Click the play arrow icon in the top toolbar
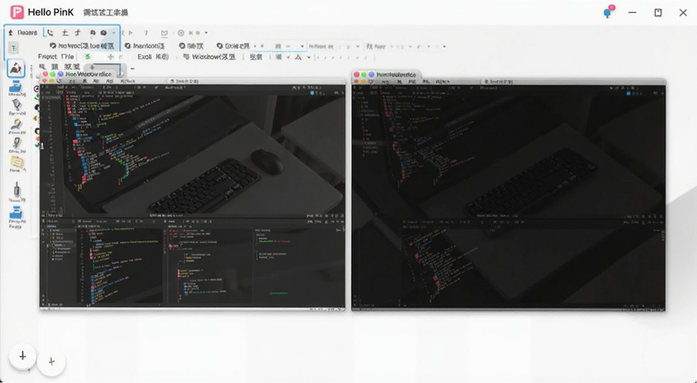Image resolution: width=697 pixels, height=383 pixels. click(x=130, y=33)
